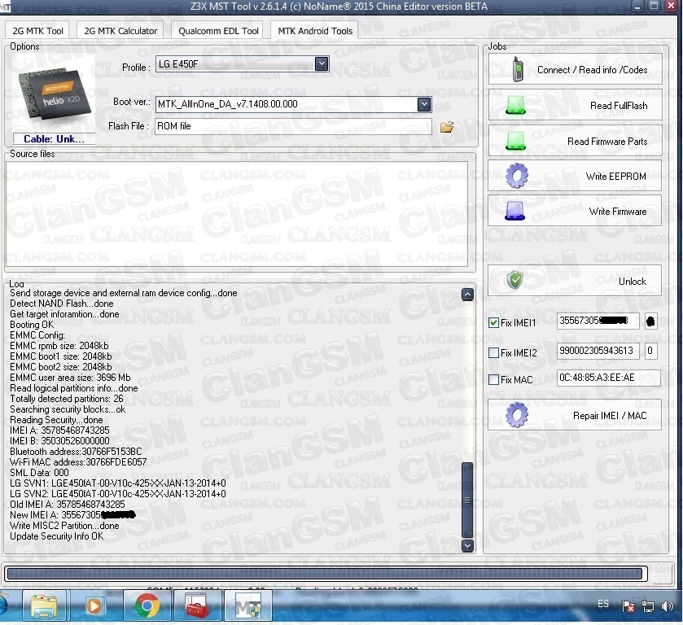The height and width of the screenshot is (625, 683).
Task: Click the log scroll down arrow
Action: [x=467, y=545]
